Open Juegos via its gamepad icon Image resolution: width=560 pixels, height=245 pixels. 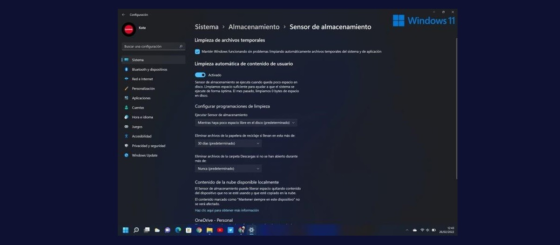click(x=126, y=127)
